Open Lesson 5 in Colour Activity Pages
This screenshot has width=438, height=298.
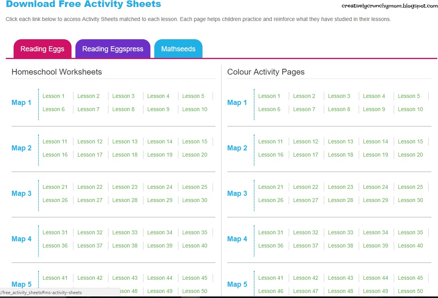pos(409,96)
